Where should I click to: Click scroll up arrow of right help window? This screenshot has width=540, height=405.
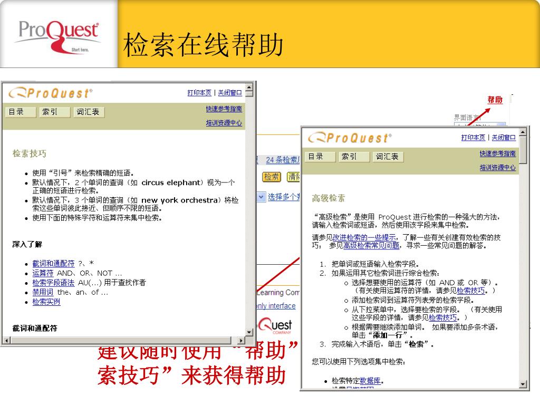(523, 131)
